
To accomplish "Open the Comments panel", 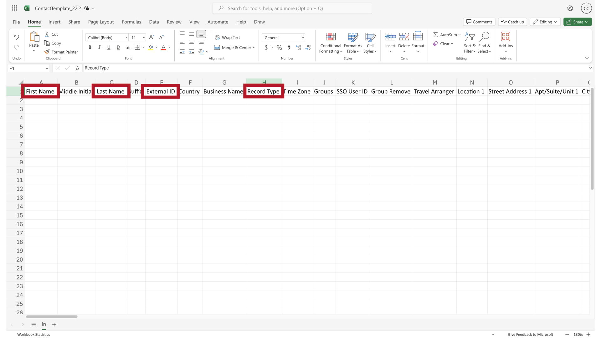I will [479, 22].
